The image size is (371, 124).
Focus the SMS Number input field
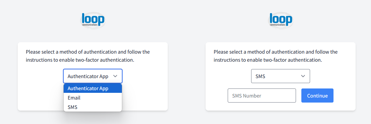(x=262, y=96)
